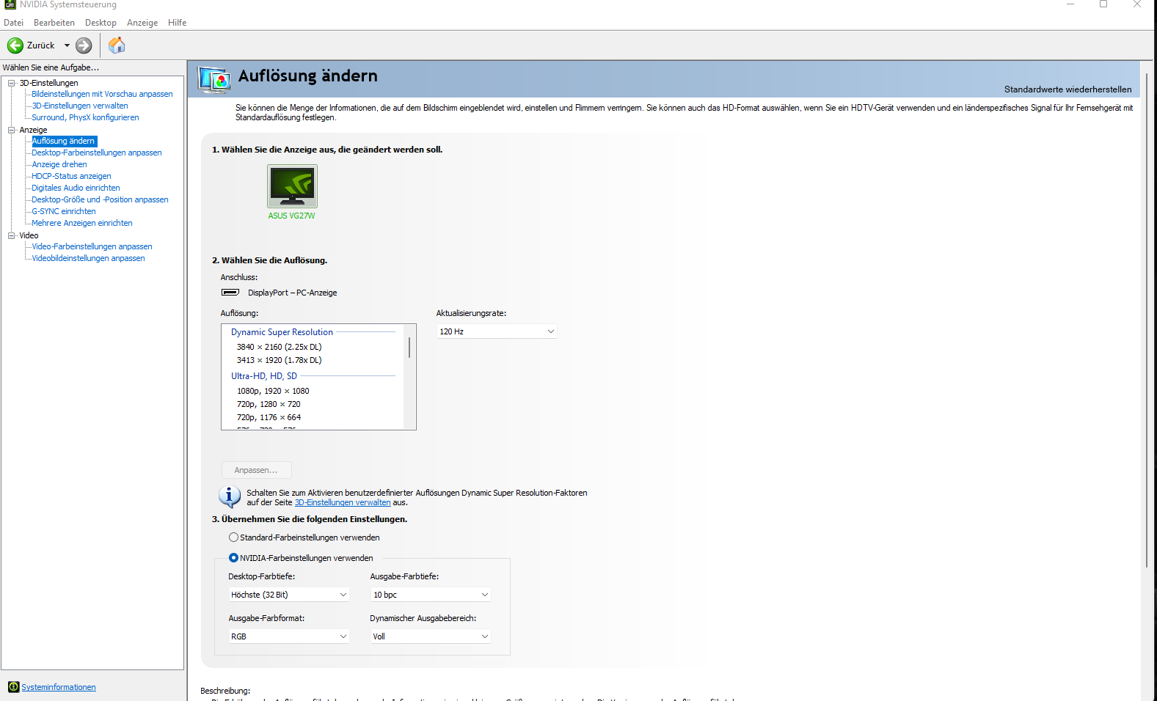Screen dimensions: 1157x701
Task: Select resolution 3840 × 2160 (2.25x DL)
Action: 279,347
